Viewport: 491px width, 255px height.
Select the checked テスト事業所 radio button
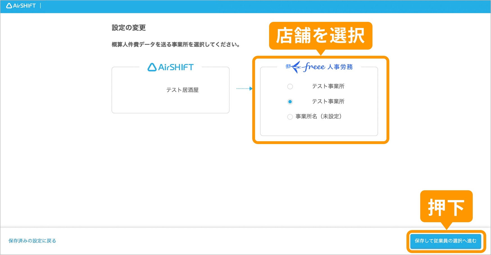pos(290,102)
